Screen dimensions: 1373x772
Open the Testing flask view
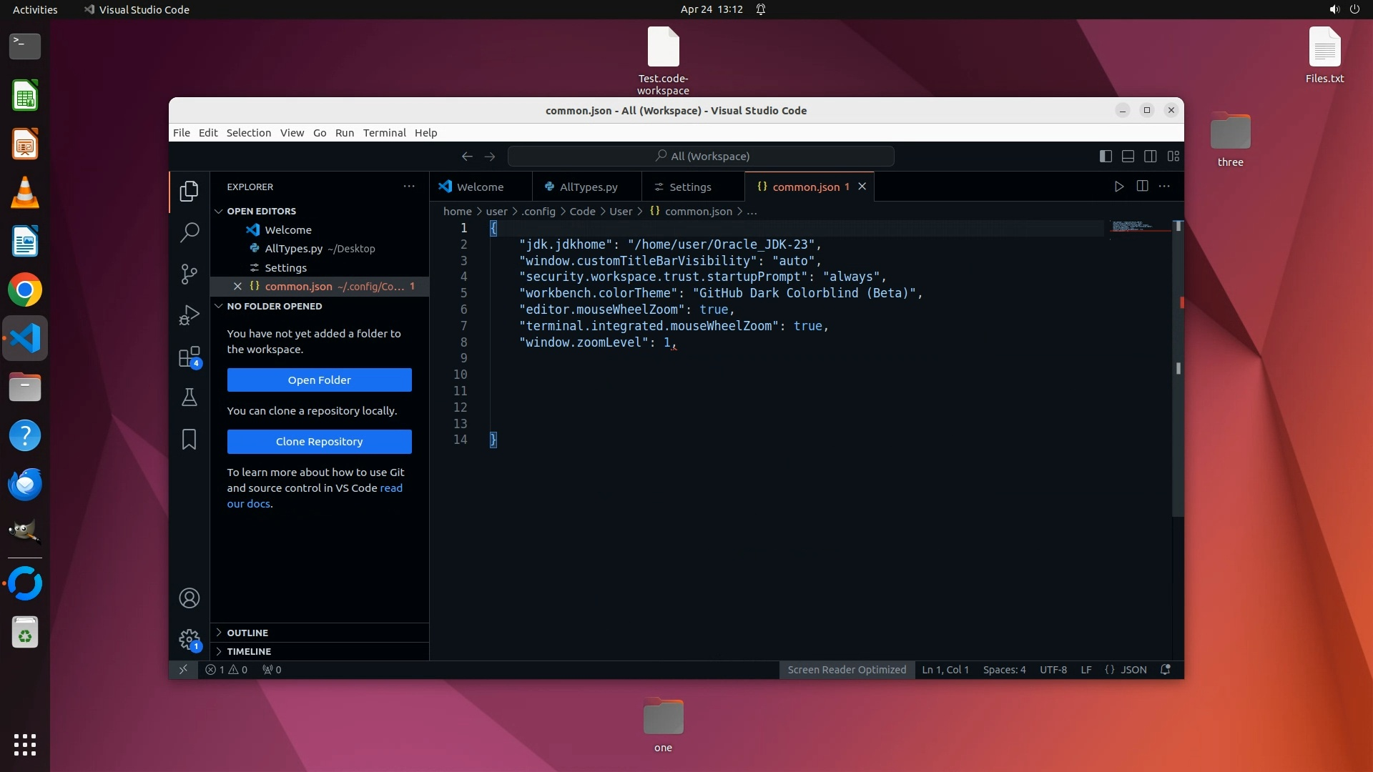pos(189,397)
